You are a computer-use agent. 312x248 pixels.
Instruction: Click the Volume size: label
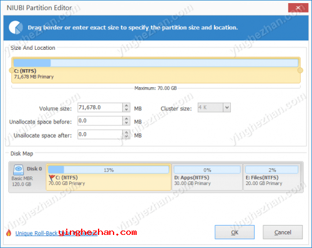click(56, 108)
